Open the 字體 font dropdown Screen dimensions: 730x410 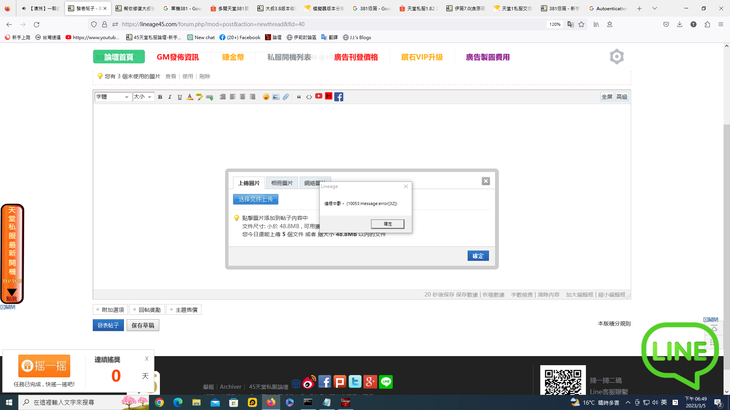pyautogui.click(x=113, y=97)
